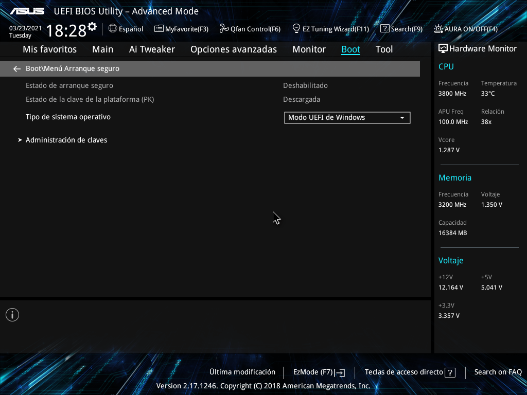The width and height of the screenshot is (527, 395).
Task: Click the EZ Tuning Wizard bulb icon
Action: click(296, 29)
